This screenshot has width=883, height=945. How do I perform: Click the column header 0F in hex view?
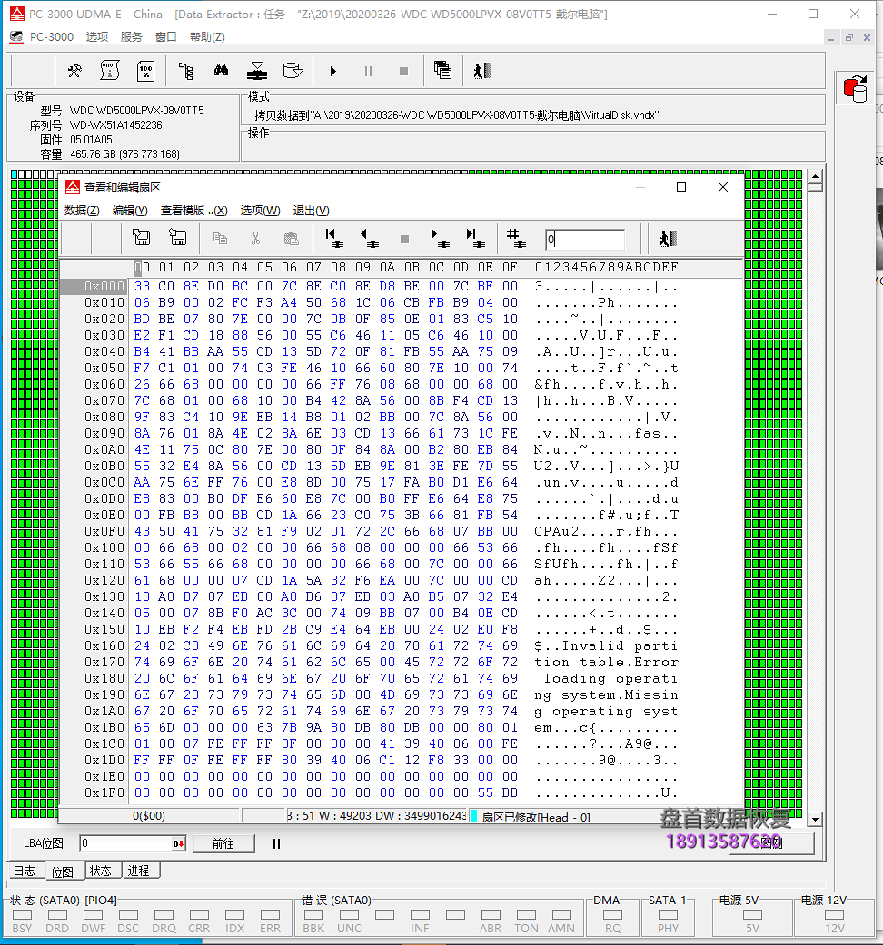click(x=510, y=267)
